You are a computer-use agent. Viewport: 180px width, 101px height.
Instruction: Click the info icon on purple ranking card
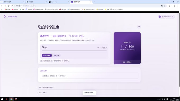130,42
